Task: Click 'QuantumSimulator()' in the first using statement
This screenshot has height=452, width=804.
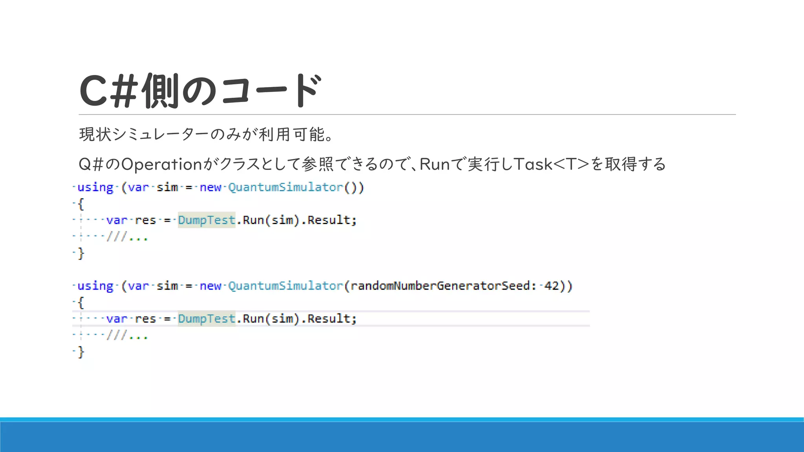Action: click(296, 187)
